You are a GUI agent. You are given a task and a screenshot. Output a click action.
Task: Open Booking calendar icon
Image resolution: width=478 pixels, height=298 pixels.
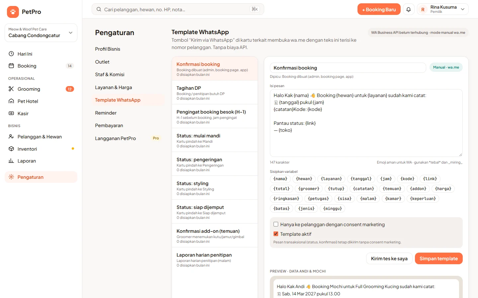click(x=11, y=66)
